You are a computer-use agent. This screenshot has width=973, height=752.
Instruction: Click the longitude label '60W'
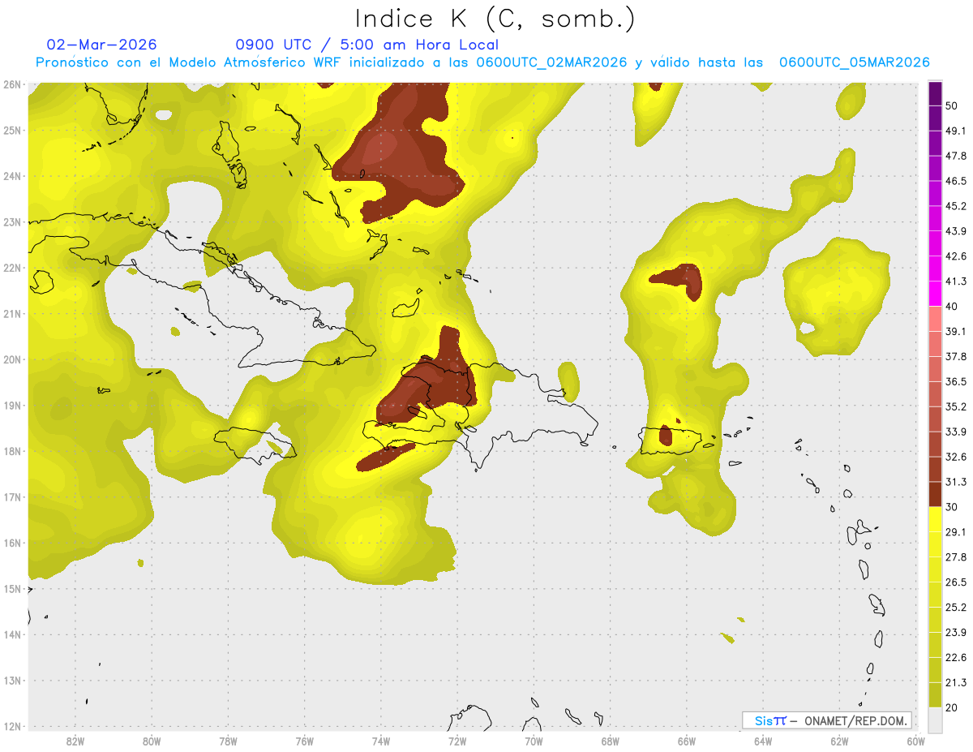point(916,741)
